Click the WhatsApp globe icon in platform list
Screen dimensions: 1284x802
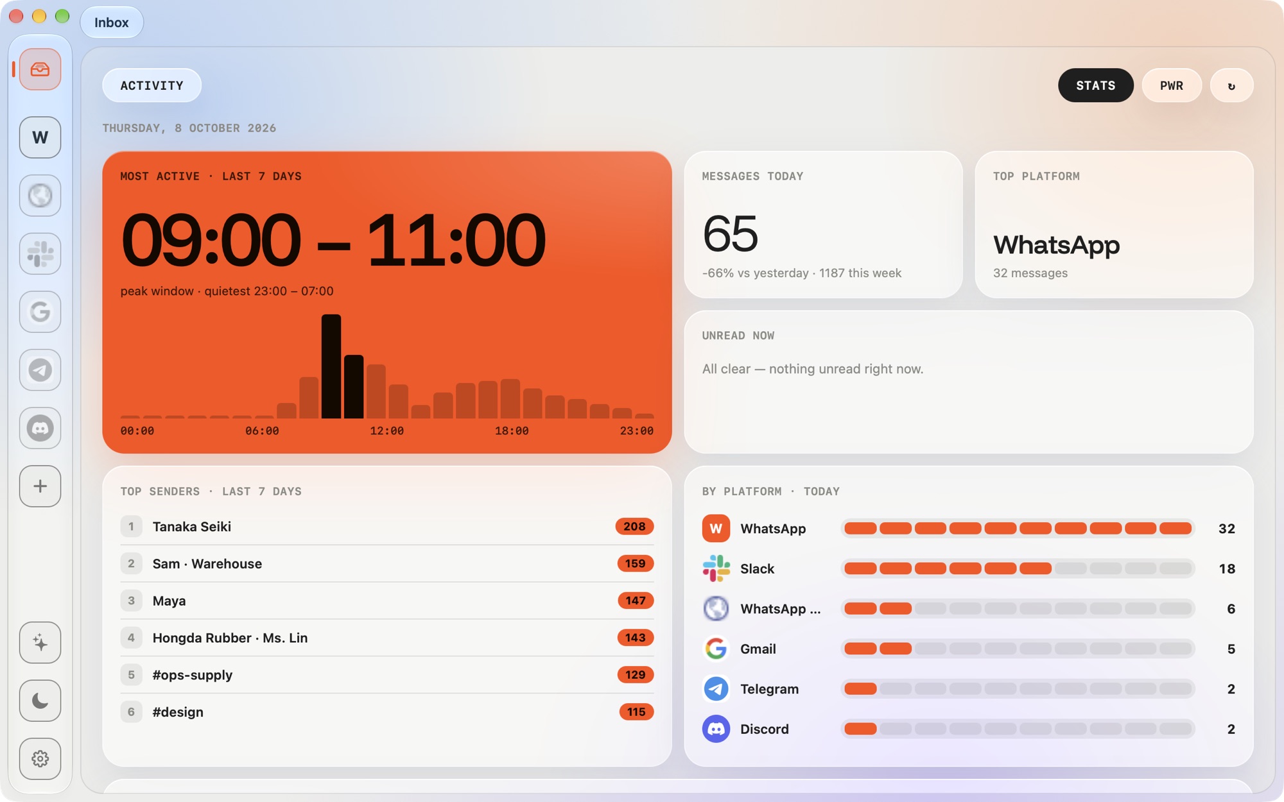coord(716,609)
